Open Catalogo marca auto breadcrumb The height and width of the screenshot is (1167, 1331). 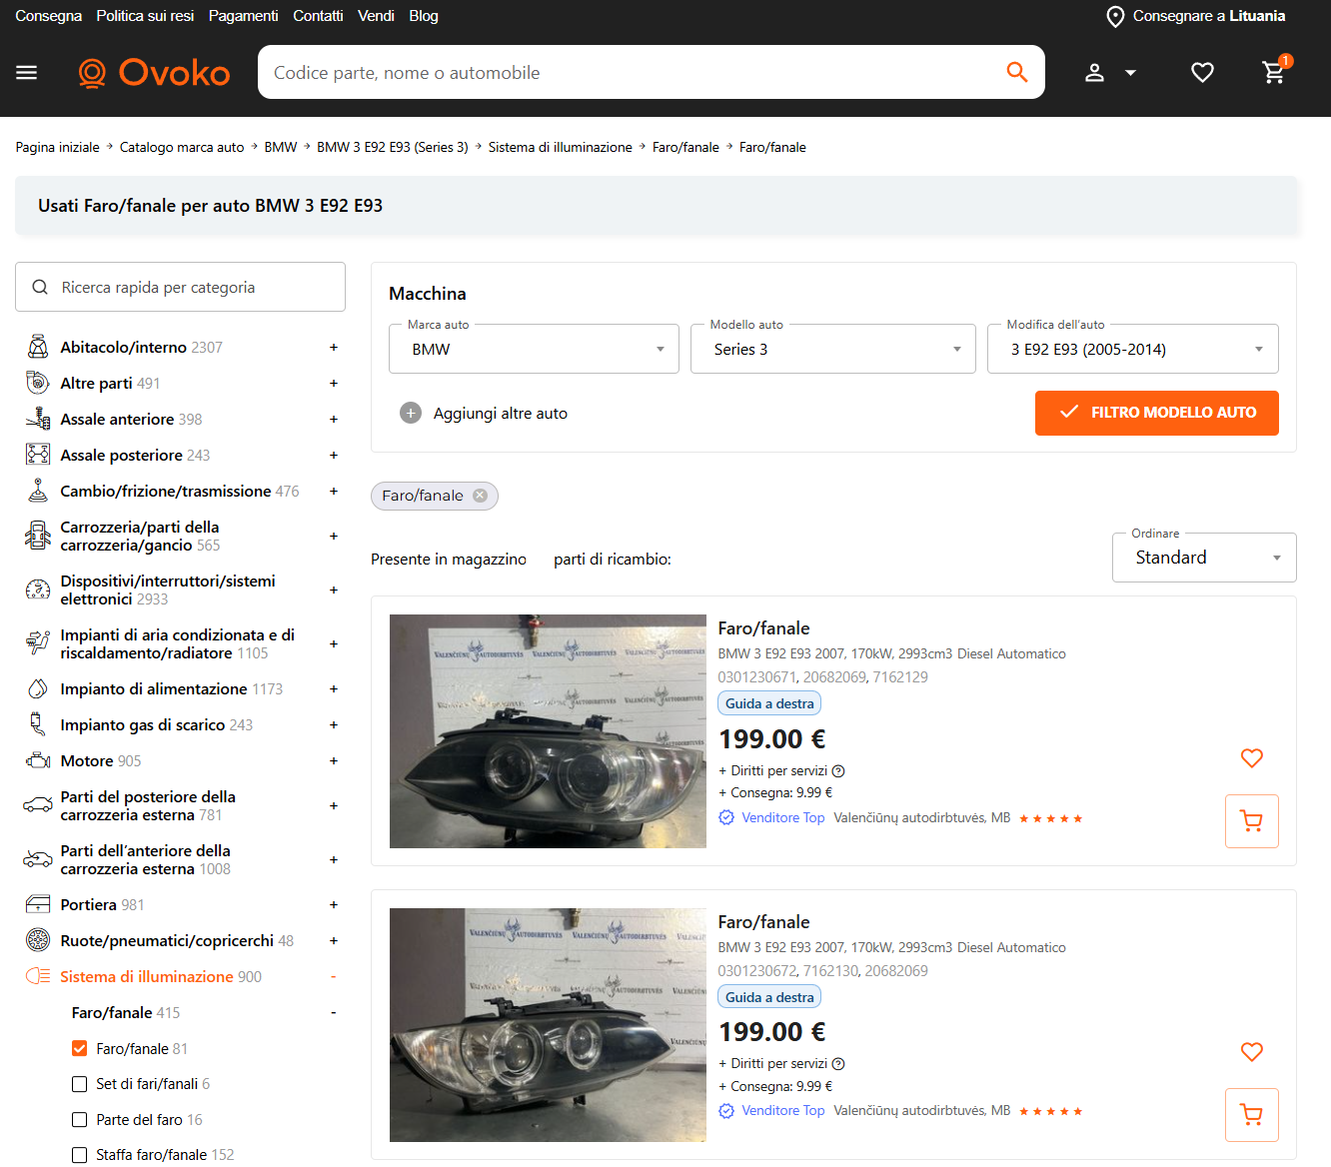pos(182,148)
